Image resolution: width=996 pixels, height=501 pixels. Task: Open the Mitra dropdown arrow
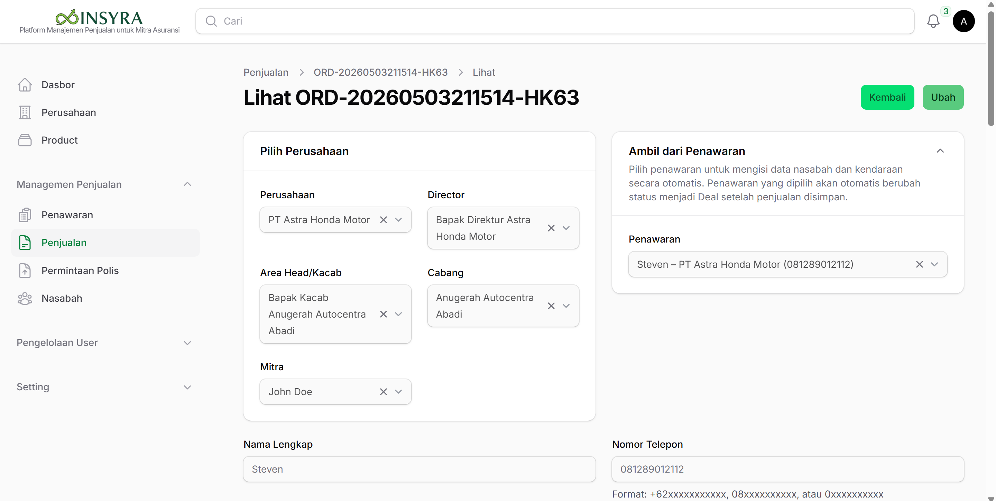coord(398,392)
